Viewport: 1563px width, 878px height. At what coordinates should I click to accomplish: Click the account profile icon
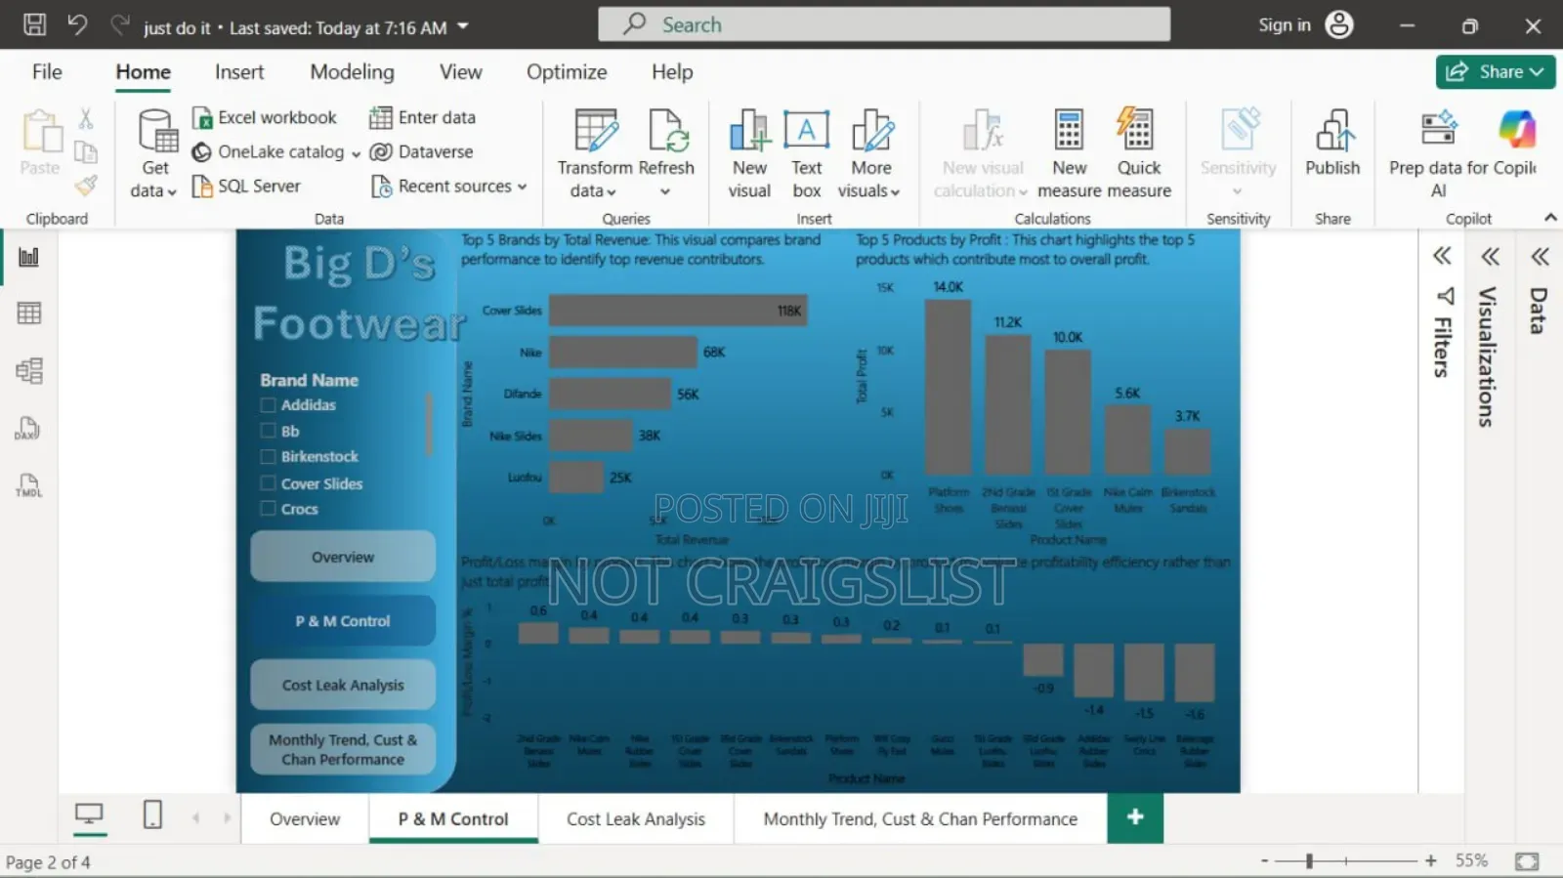[1339, 25]
